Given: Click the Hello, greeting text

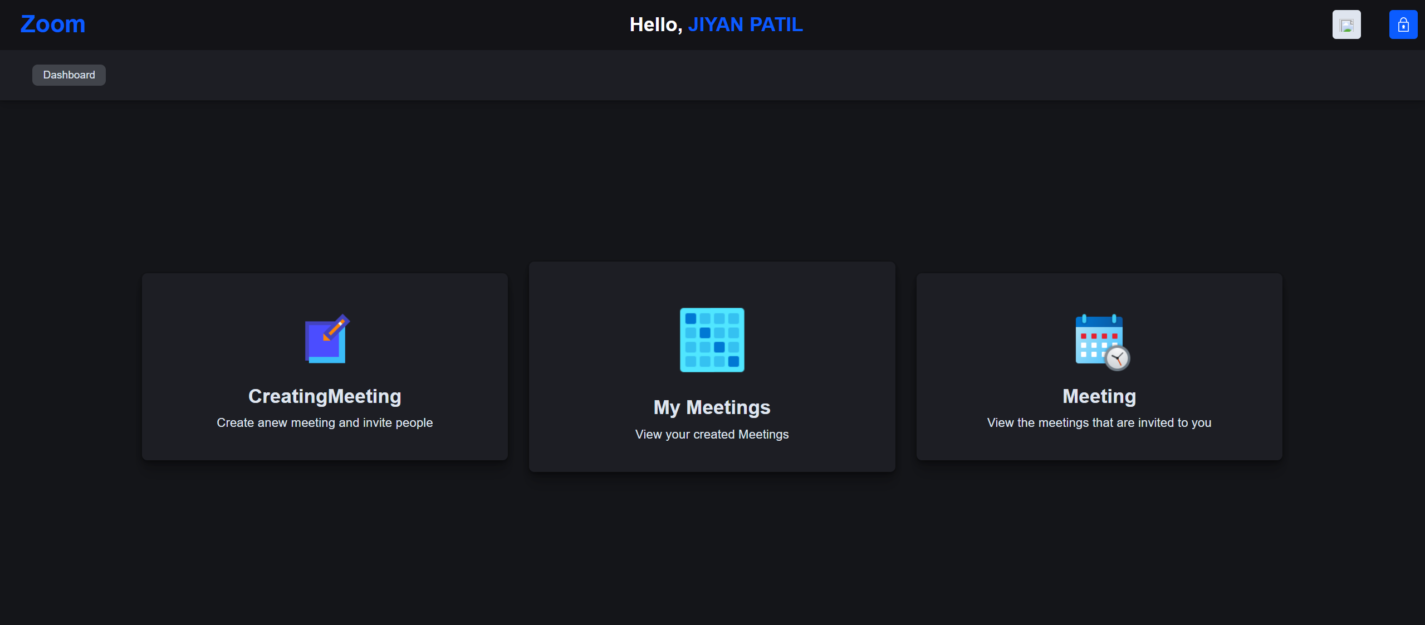Looking at the screenshot, I should point(656,24).
